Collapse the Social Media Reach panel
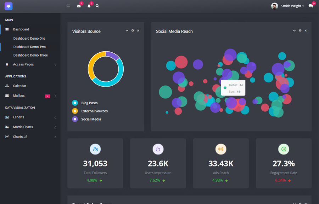319x204 pixels. 294,30
